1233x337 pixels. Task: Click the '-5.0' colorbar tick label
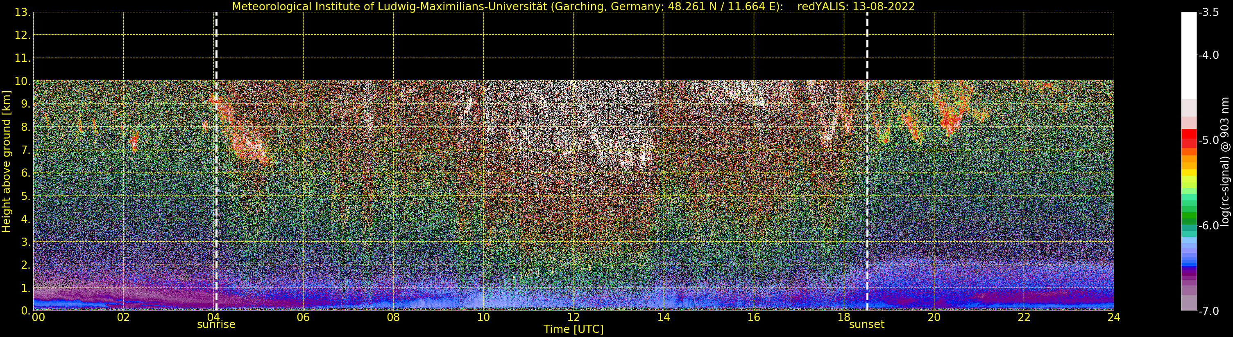coord(1208,141)
